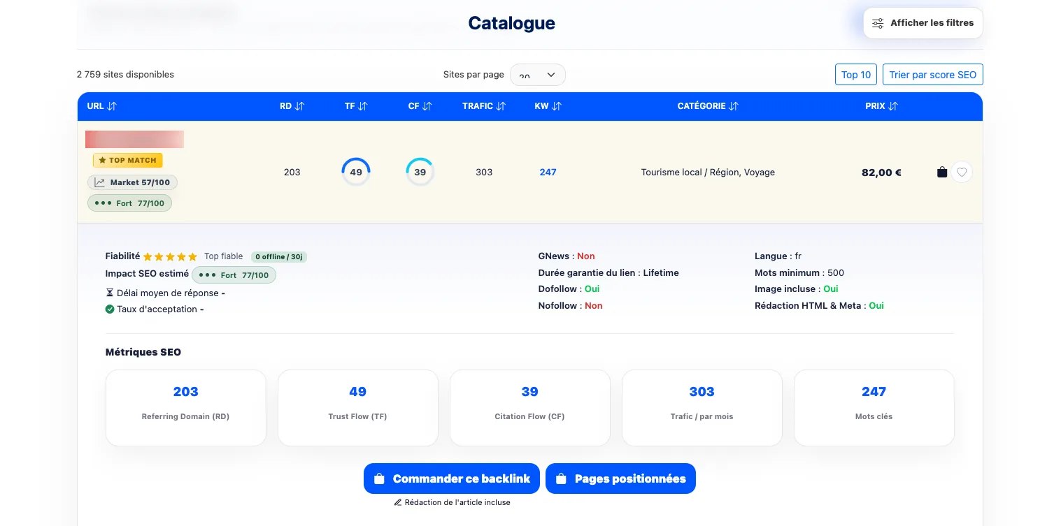Click the Métriques SEO heading
The image size is (1061, 526).
click(x=143, y=352)
